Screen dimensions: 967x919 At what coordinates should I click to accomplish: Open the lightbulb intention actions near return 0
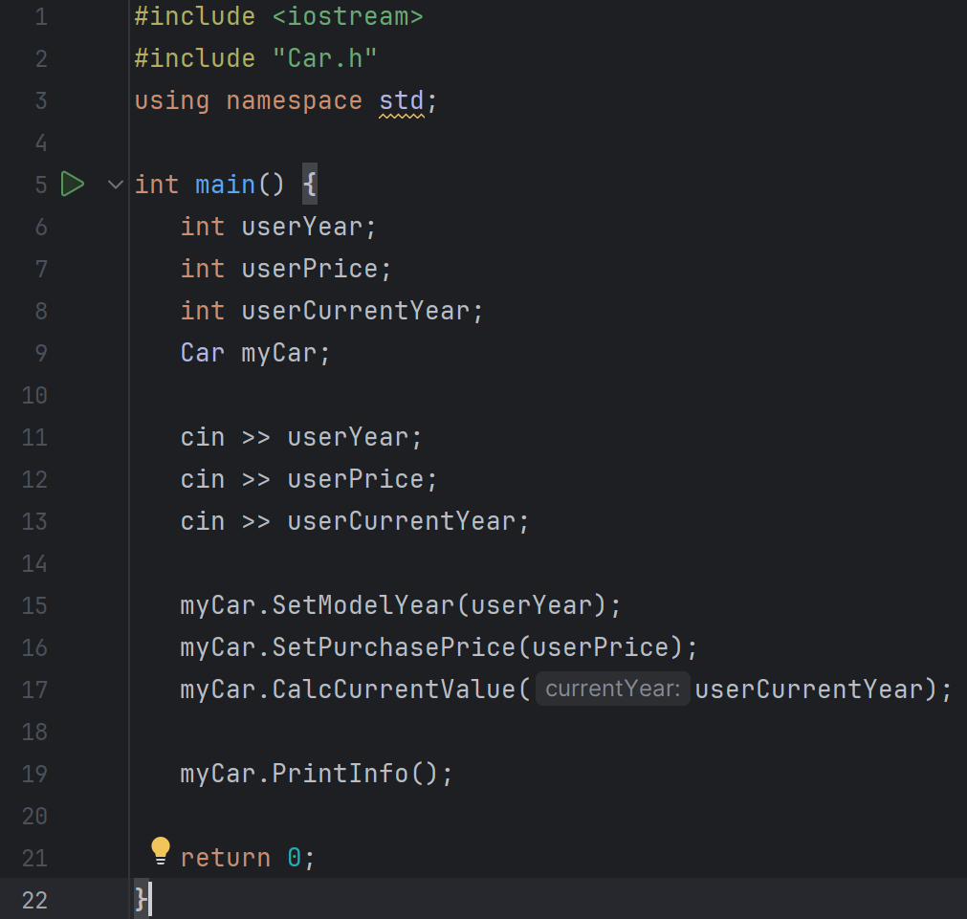160,849
